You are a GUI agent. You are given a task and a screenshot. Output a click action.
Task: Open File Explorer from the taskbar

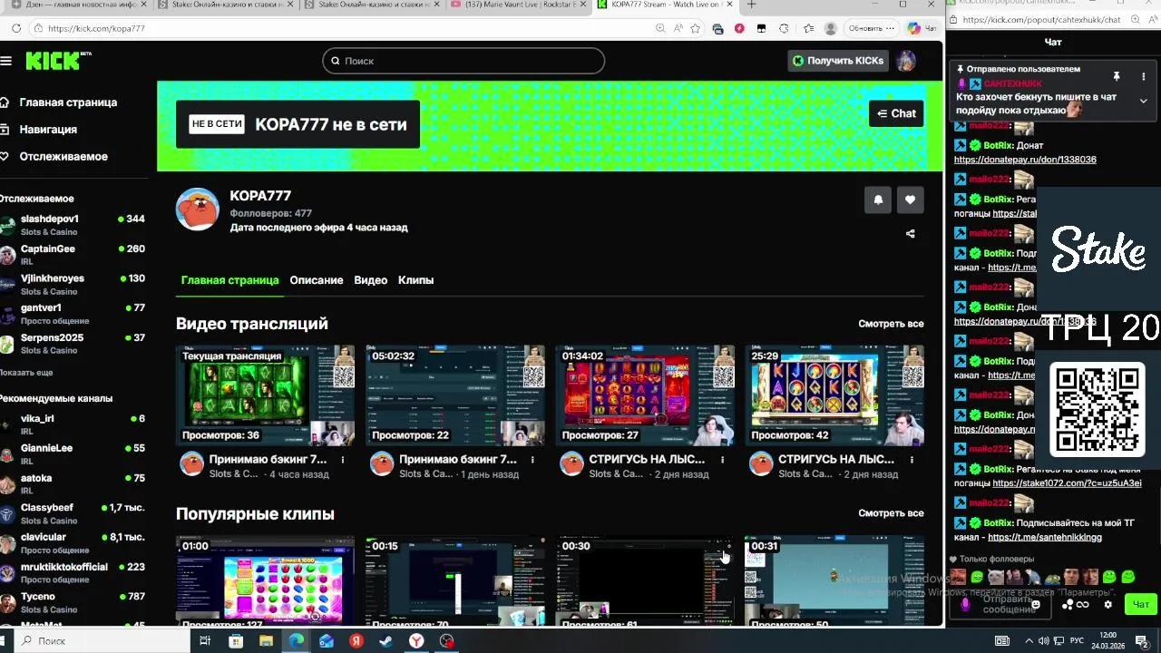[x=266, y=640]
